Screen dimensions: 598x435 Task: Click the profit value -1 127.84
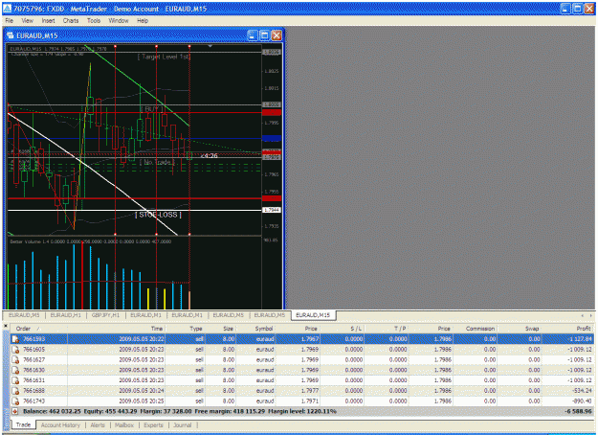click(x=579, y=339)
